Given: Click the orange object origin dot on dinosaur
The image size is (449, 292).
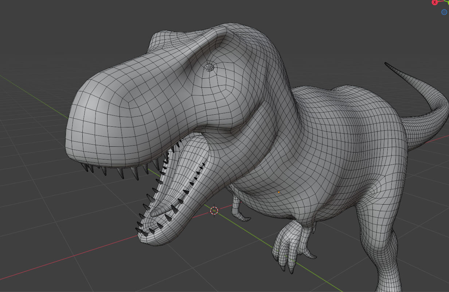Looking at the screenshot, I should tap(279, 192).
